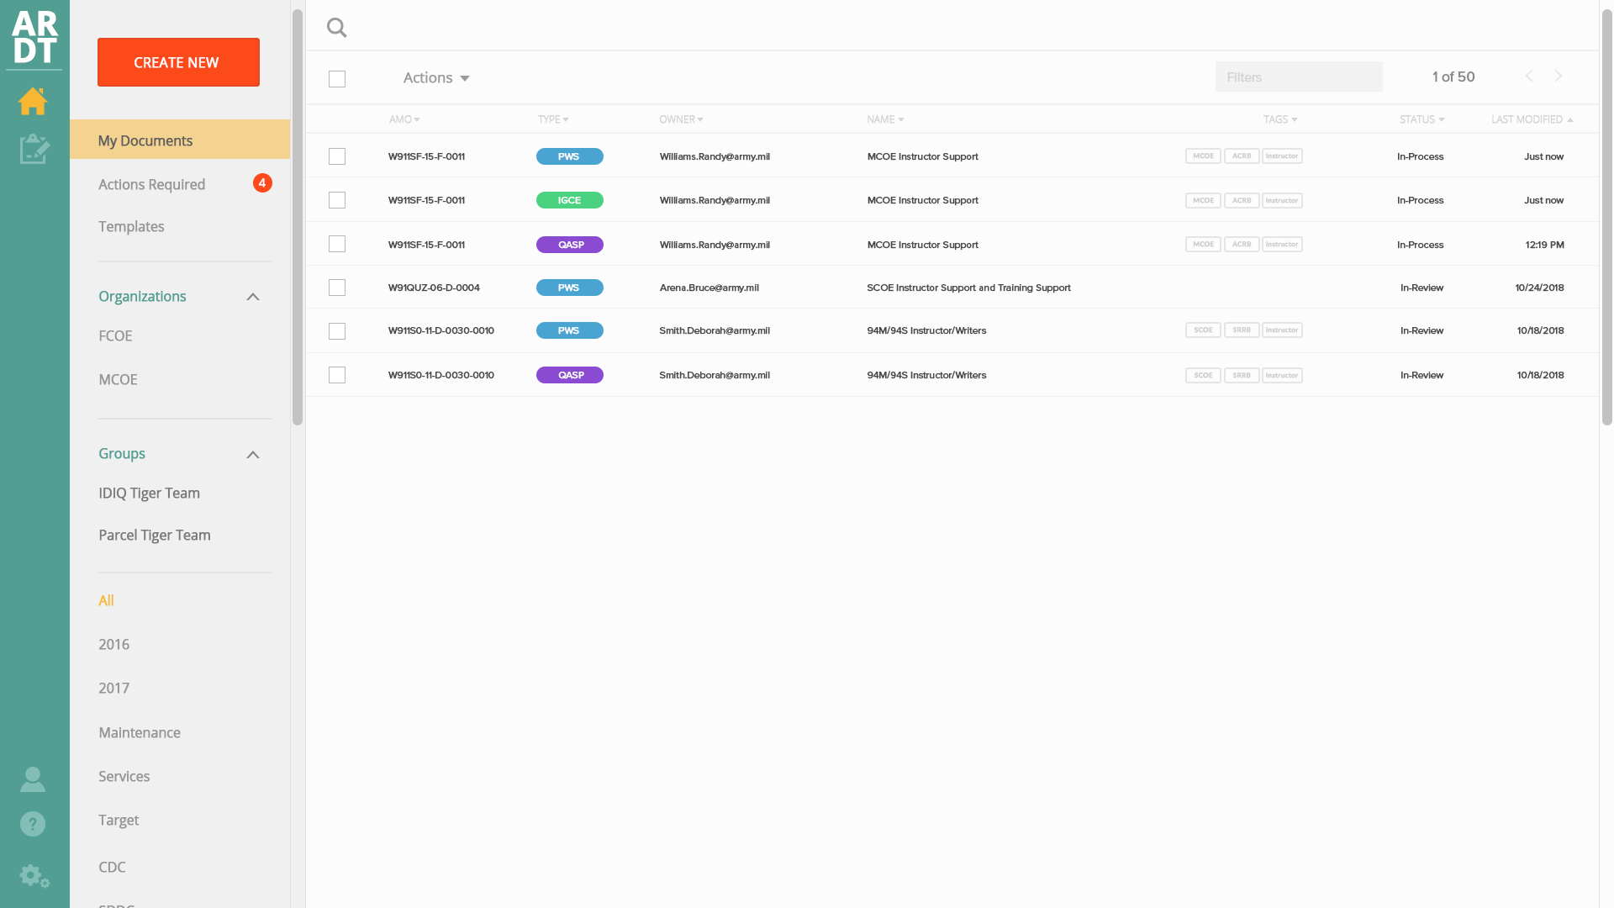Collapse the Groups section in sidebar
The width and height of the screenshot is (1614, 908).
pyautogui.click(x=253, y=453)
